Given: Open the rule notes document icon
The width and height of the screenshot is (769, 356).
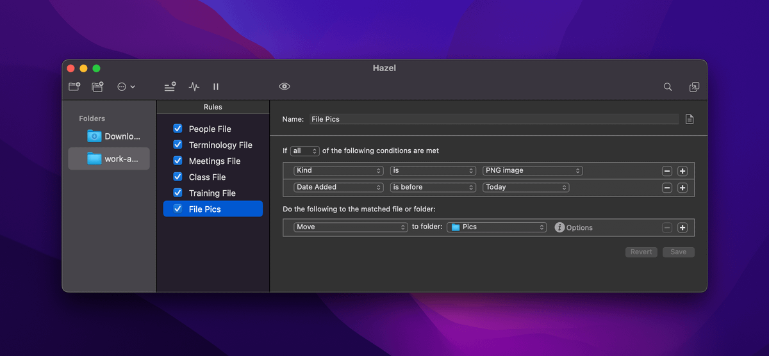Looking at the screenshot, I should pos(690,119).
